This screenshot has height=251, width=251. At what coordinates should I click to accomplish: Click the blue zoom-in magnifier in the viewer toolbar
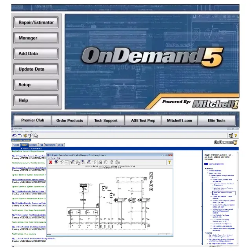click(56, 162)
